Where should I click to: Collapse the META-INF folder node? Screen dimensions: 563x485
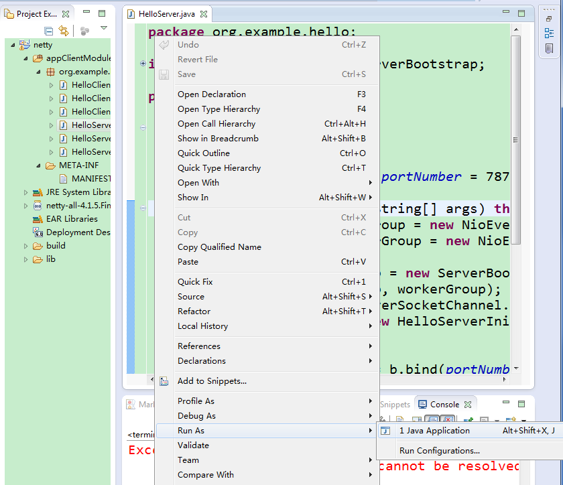pyautogui.click(x=38, y=165)
